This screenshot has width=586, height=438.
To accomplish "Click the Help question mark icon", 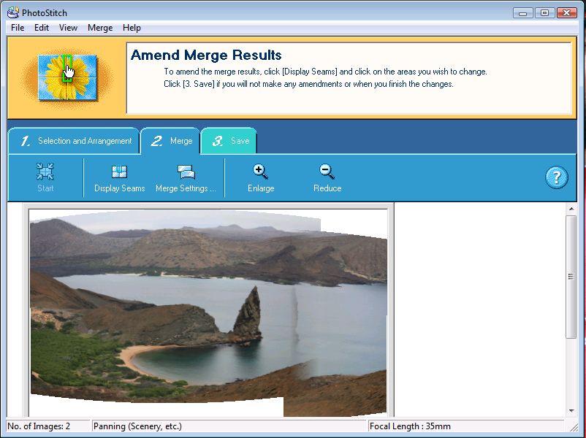I will pos(556,177).
